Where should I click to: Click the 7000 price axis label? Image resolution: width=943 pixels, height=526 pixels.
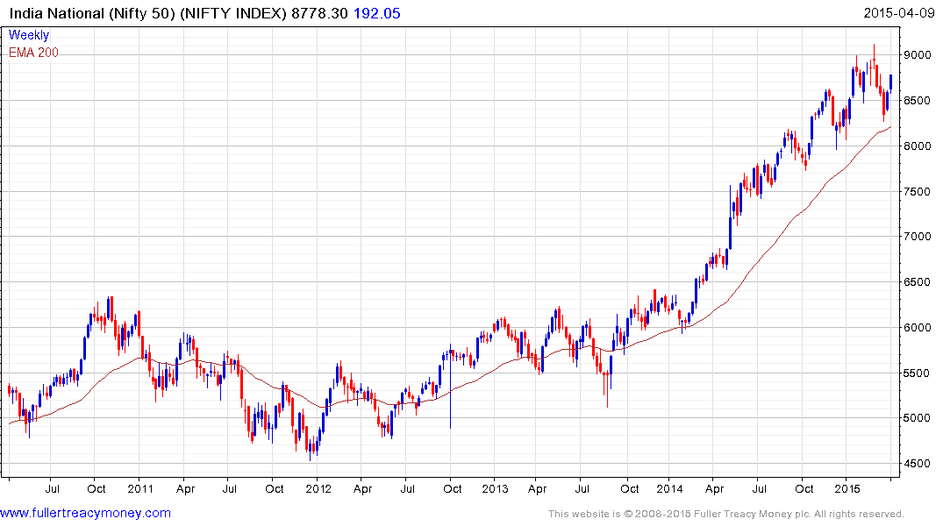pyautogui.click(x=918, y=236)
